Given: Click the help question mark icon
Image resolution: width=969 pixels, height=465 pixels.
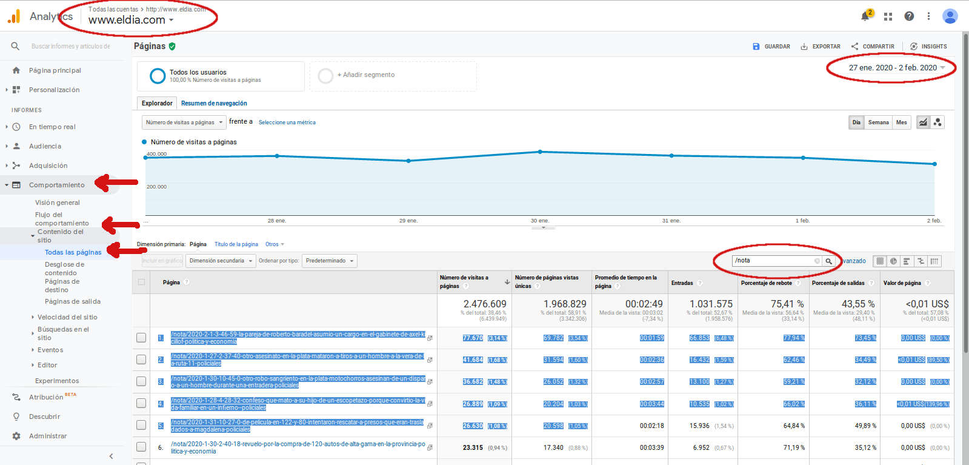Looking at the screenshot, I should coord(909,16).
